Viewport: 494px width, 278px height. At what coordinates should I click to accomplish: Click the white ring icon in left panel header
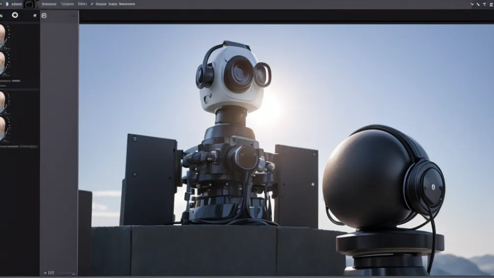[x=15, y=15]
